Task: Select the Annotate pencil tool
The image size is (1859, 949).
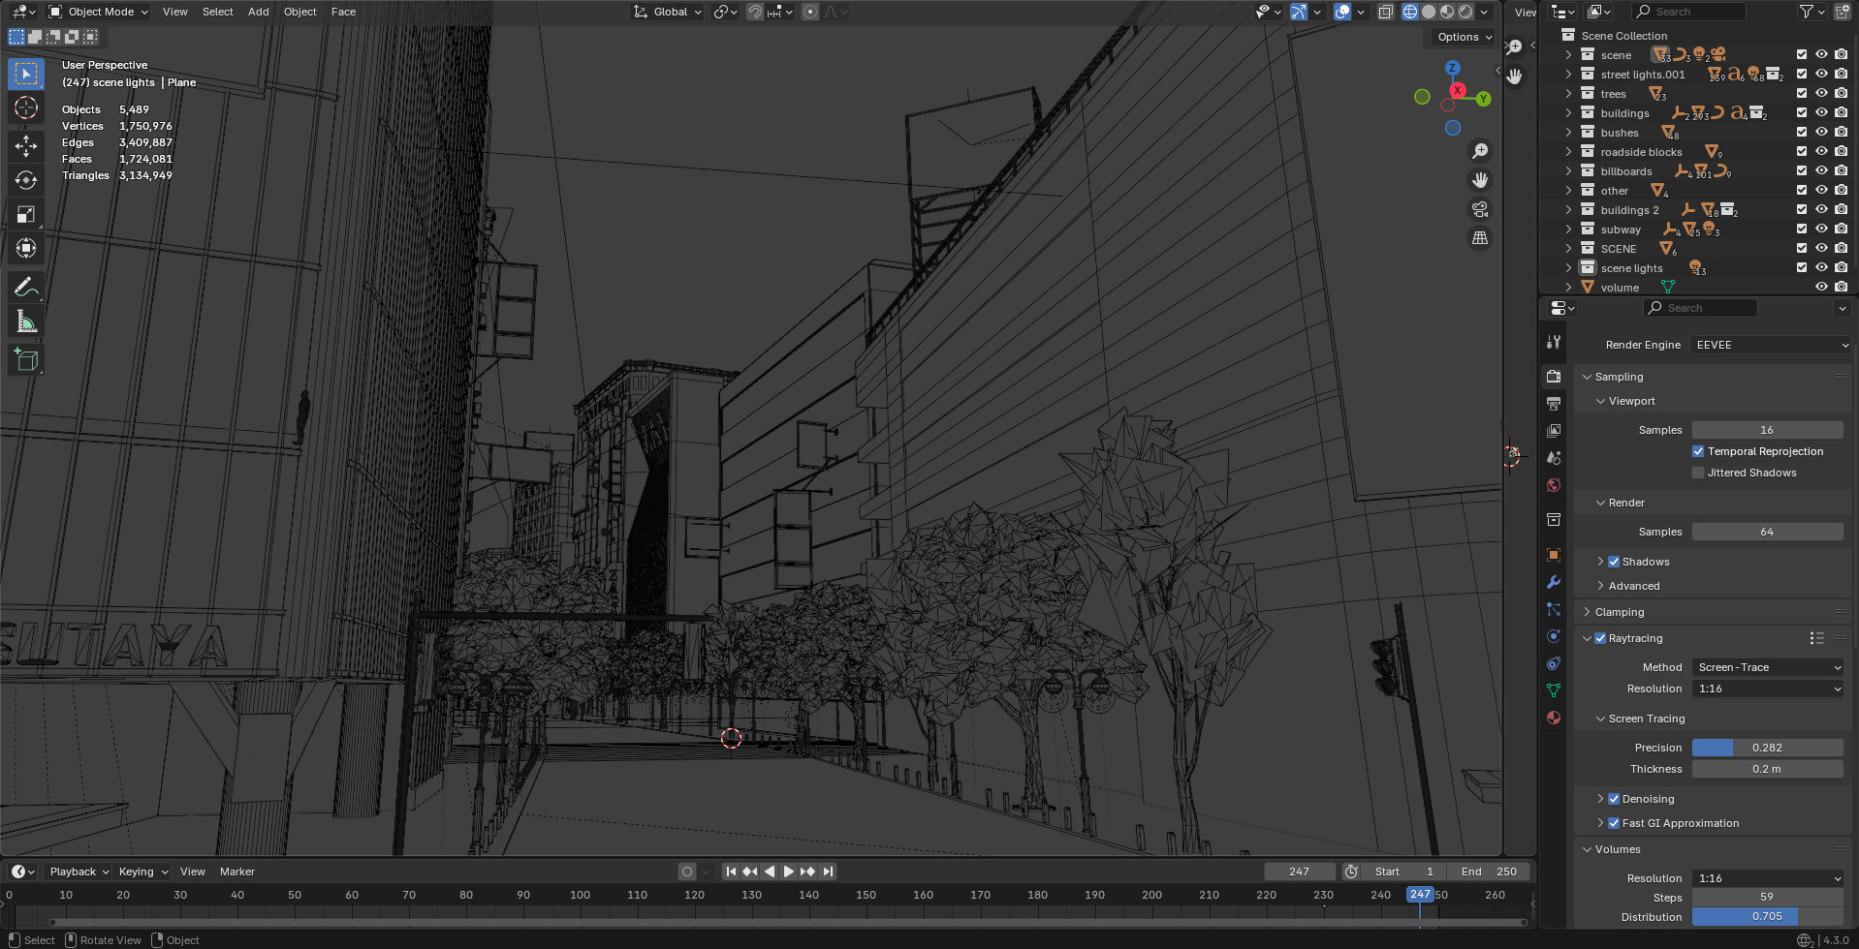Action: (x=26, y=287)
